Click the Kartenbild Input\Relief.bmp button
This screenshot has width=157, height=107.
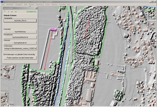(20, 32)
